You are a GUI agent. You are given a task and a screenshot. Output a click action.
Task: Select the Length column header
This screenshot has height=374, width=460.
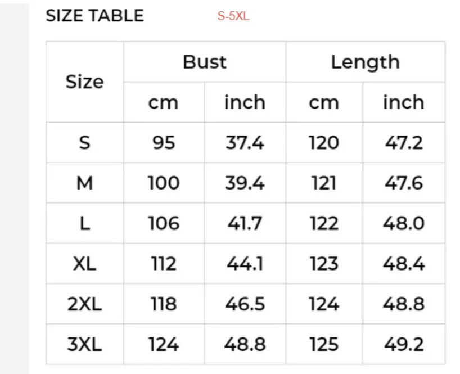(x=365, y=62)
